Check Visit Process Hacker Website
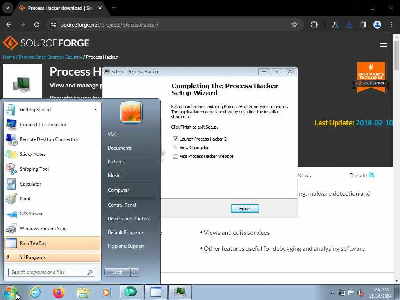The height and width of the screenshot is (300, 400). (175, 156)
